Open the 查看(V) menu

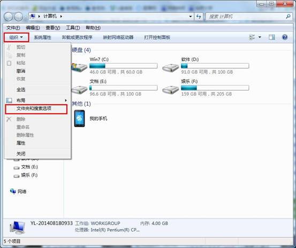coord(53,28)
